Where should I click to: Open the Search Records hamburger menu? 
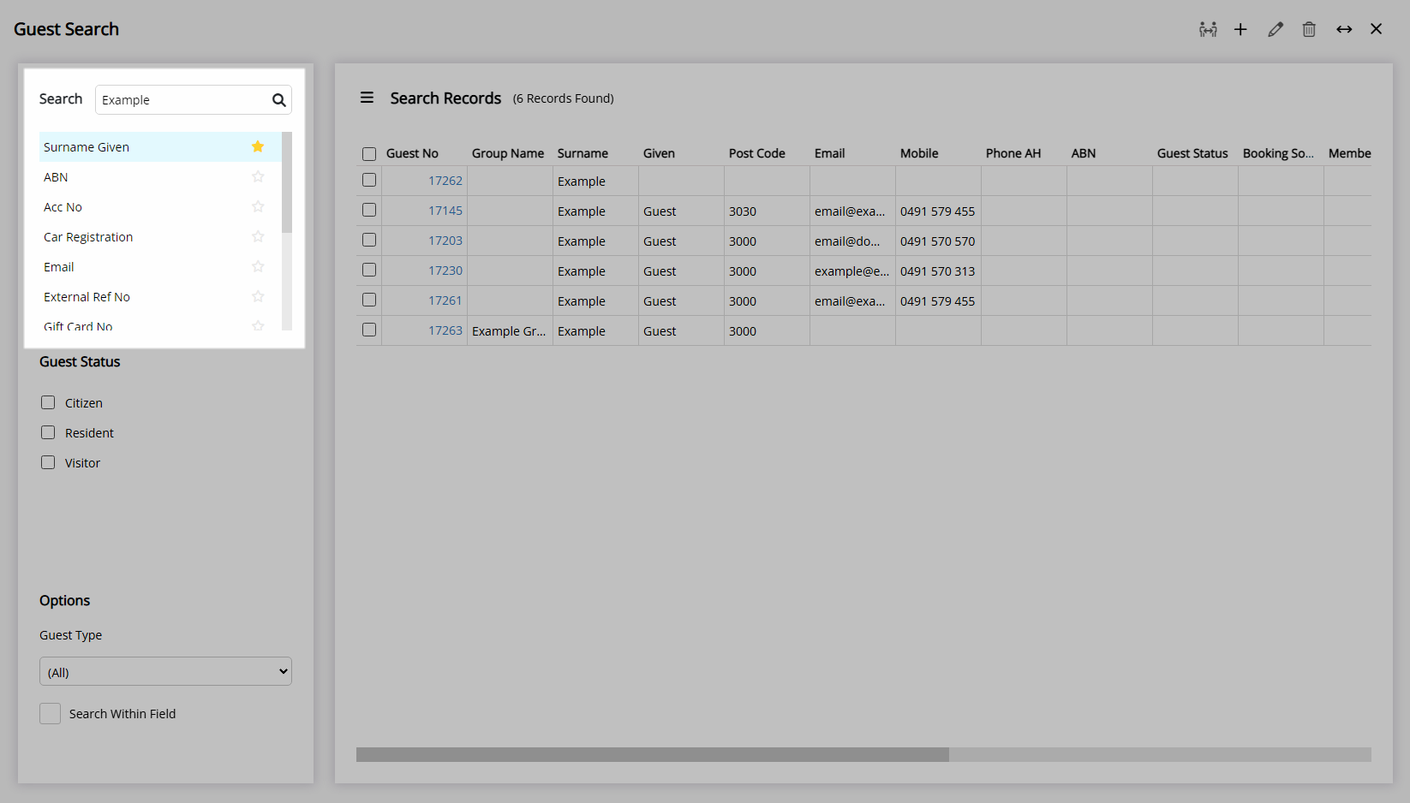coord(367,98)
